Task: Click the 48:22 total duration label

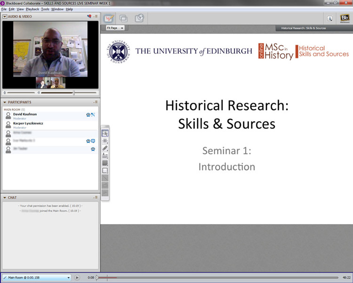Action: pos(346,278)
